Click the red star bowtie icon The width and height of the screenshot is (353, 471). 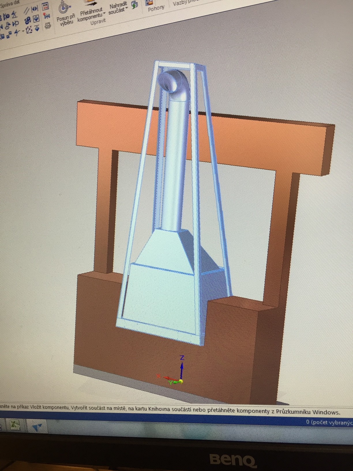pos(46,16)
